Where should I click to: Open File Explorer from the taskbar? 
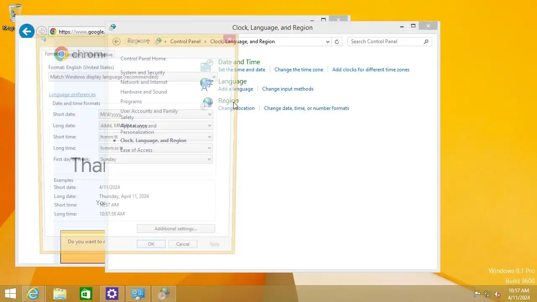pos(60,294)
